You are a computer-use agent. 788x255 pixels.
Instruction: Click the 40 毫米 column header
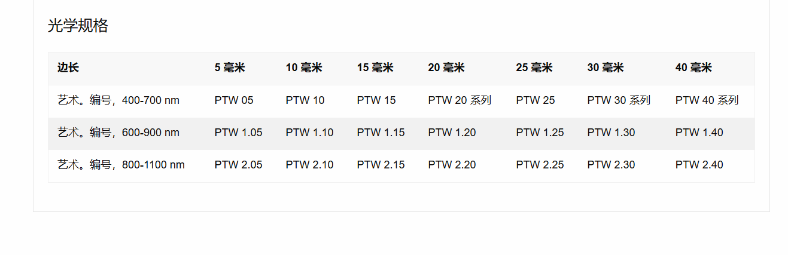693,68
